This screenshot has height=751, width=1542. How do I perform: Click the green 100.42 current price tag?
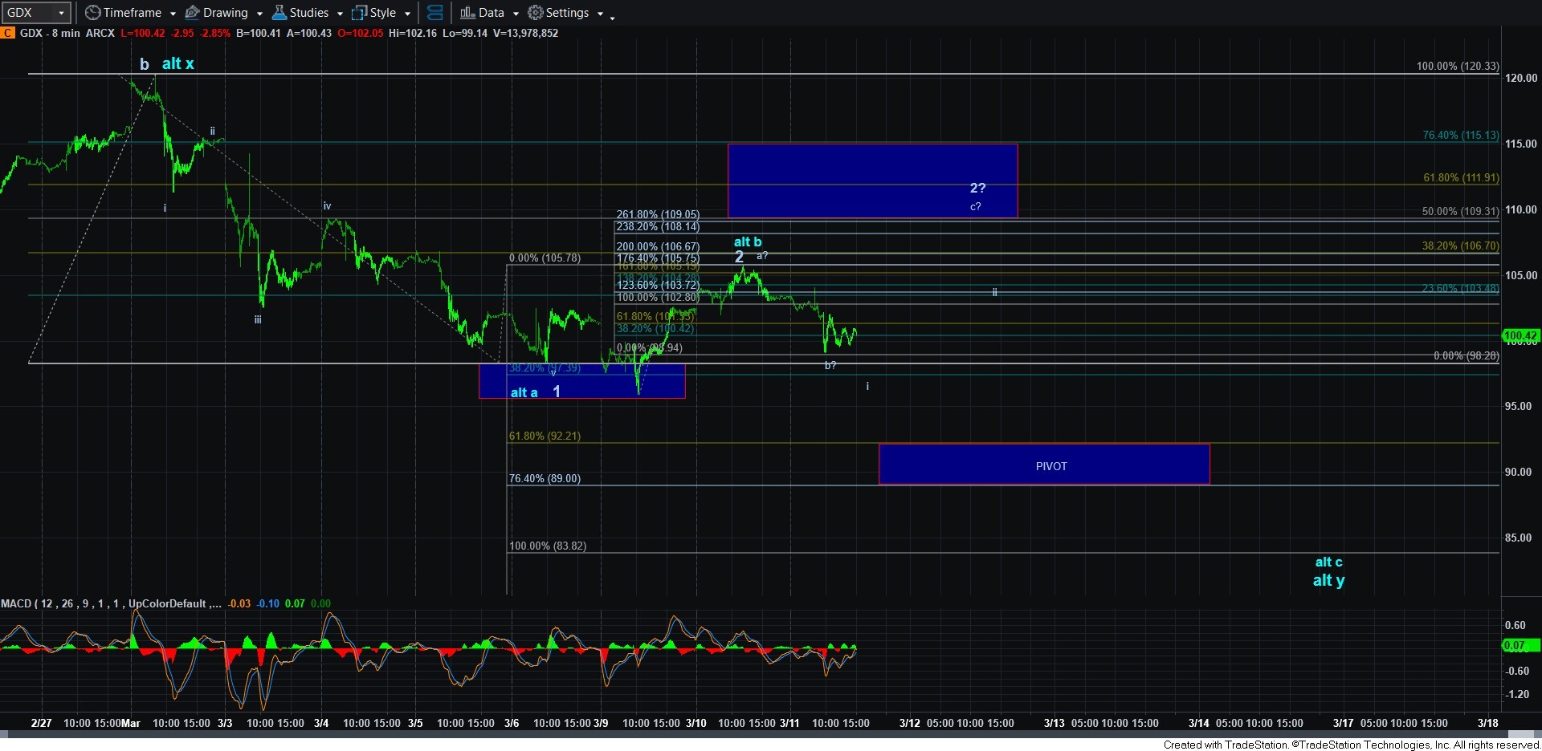point(1520,335)
